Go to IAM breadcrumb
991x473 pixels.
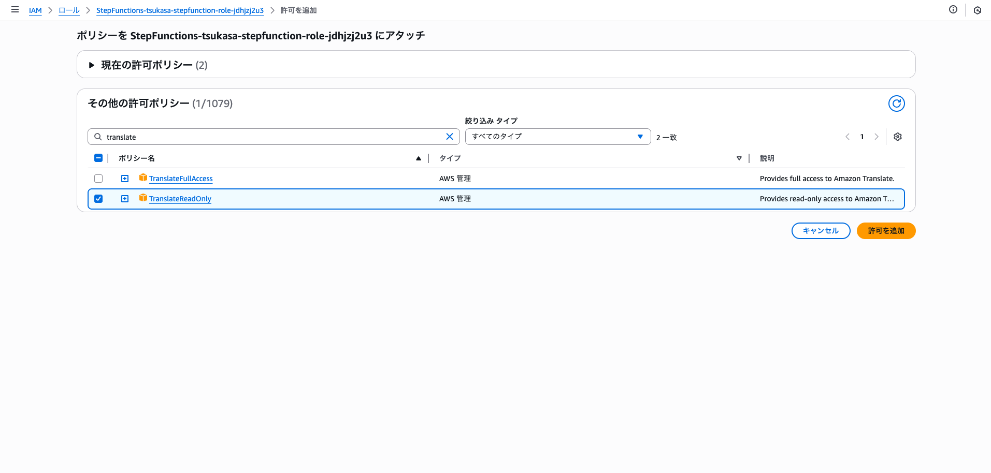[x=35, y=10]
